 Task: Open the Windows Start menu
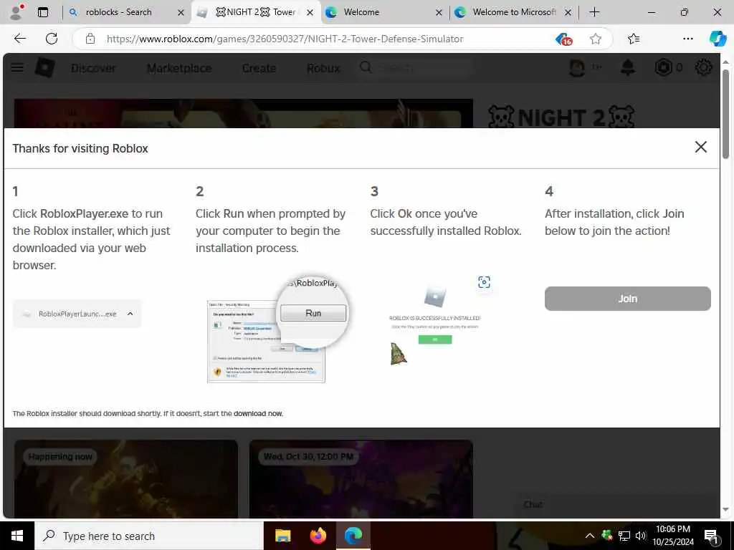17,536
